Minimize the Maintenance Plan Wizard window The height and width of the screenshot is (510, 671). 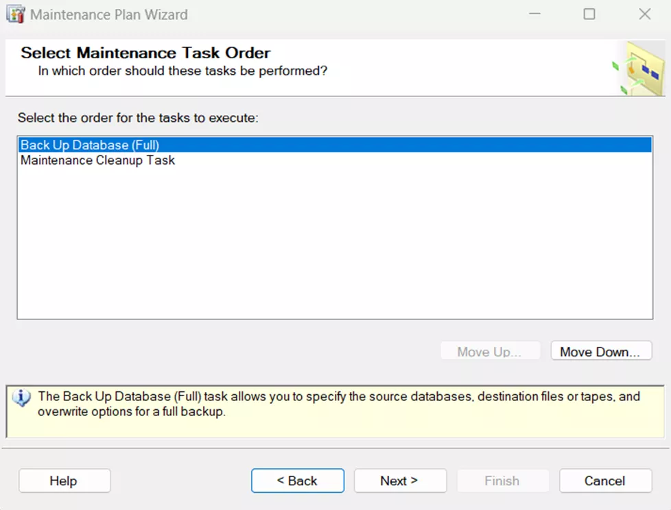coord(534,14)
